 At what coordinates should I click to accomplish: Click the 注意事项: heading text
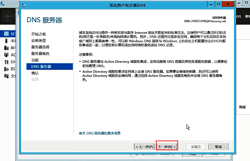[86, 54]
